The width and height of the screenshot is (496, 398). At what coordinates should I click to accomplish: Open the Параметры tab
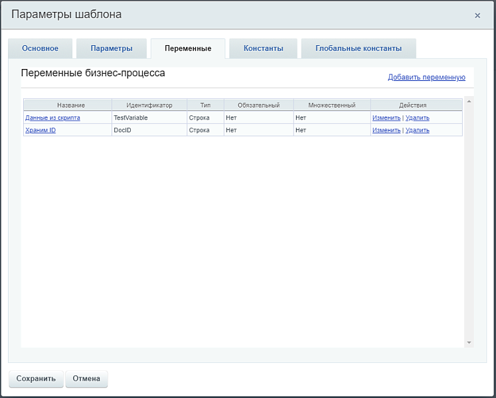tap(112, 48)
